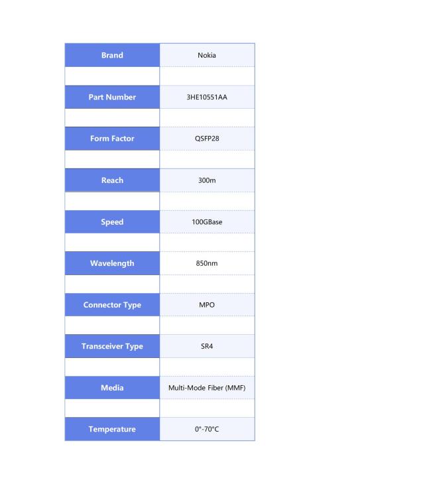Click the Part Number label cell
431x484 pixels.
(112, 97)
